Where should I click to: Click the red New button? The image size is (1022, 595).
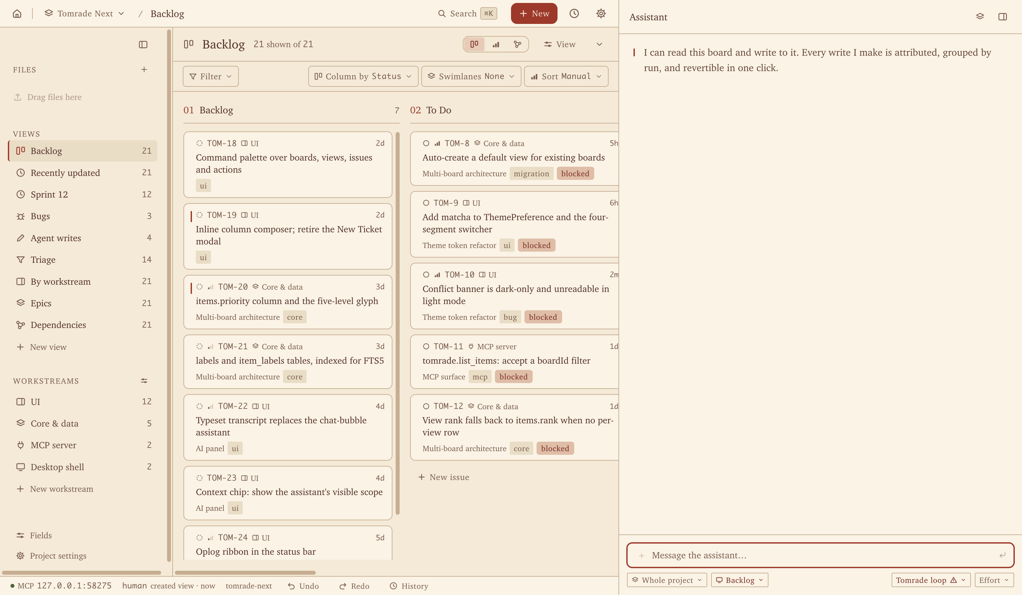(x=534, y=13)
